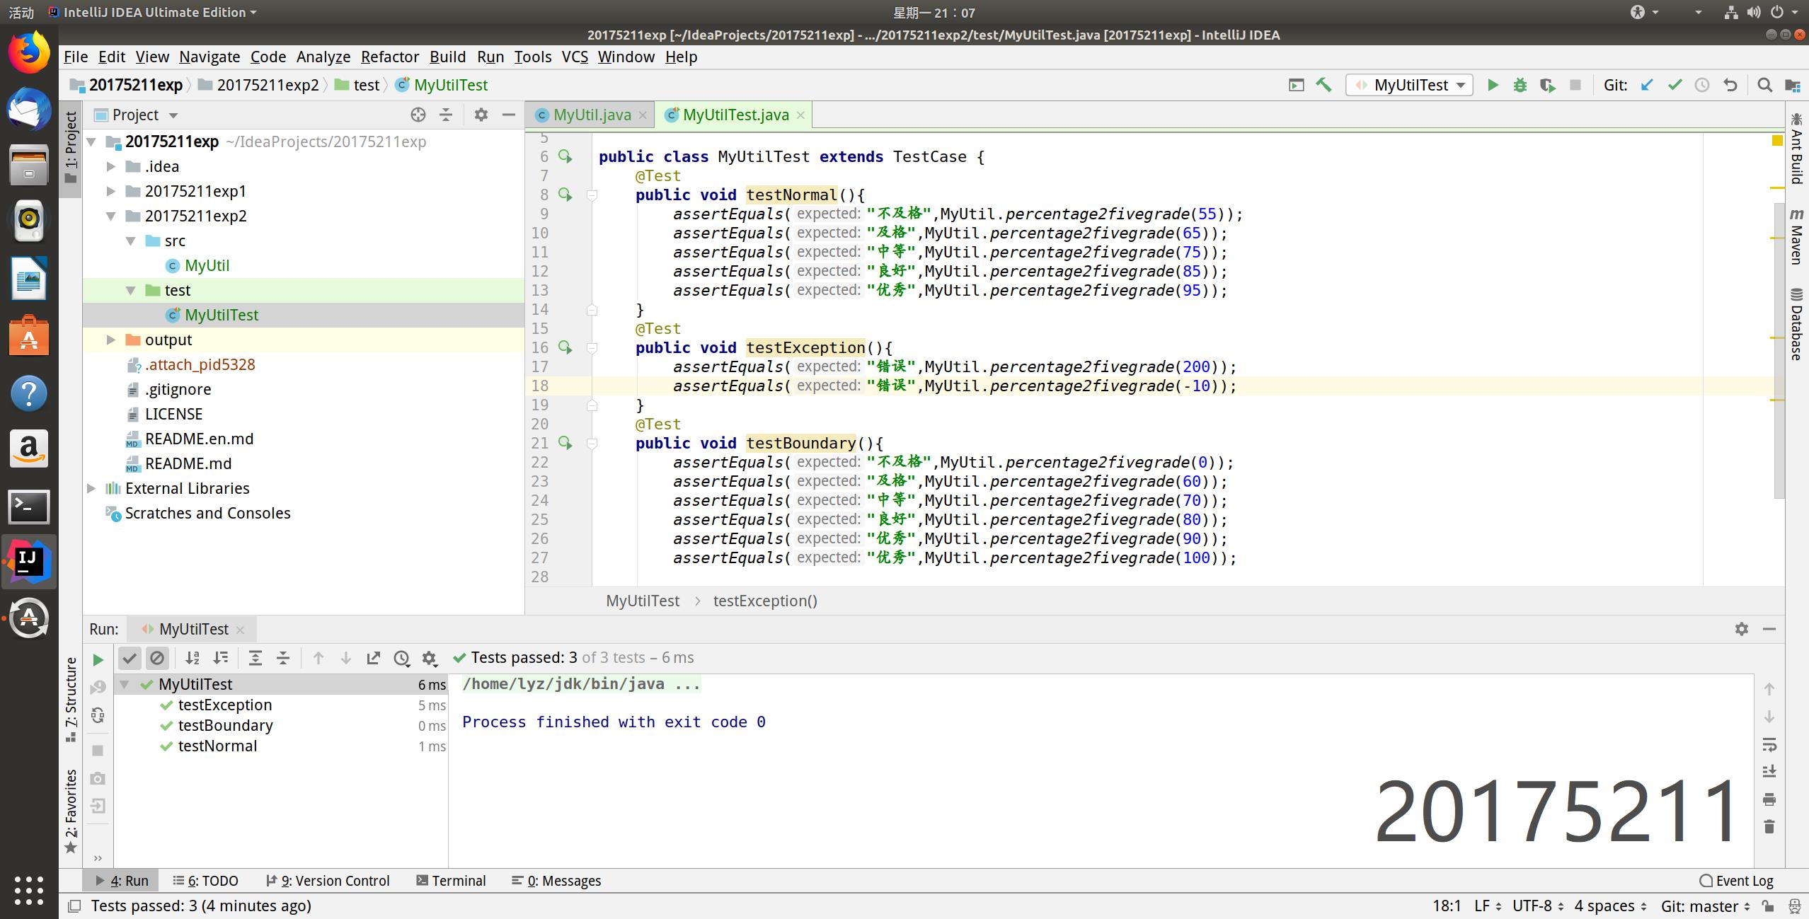Print the console output
Viewport: 1809px width, 919px height.
coord(1769,799)
